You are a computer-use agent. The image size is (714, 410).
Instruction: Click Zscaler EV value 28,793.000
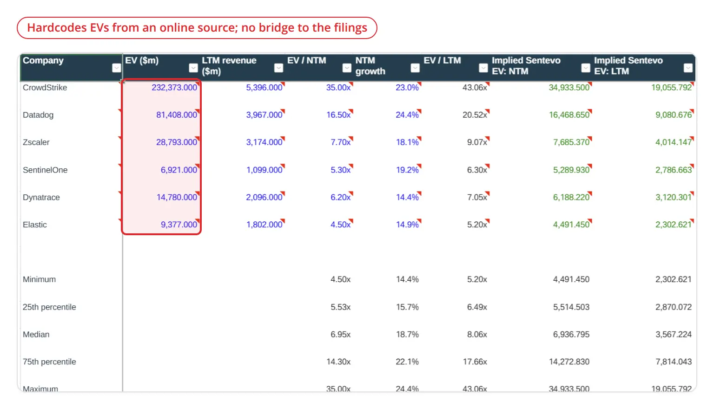(x=177, y=143)
